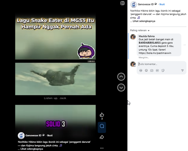Open Genovesse ID page name in sidebar
This screenshot has height=151, width=188.
point(146,5)
